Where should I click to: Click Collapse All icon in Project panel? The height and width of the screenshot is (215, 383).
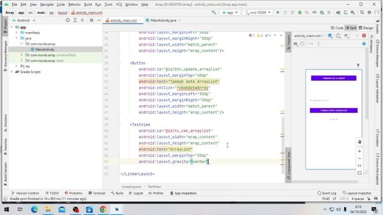(83, 20)
